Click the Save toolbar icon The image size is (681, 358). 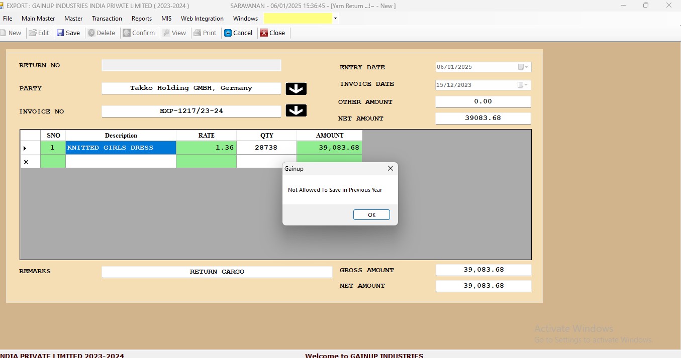[x=60, y=33]
